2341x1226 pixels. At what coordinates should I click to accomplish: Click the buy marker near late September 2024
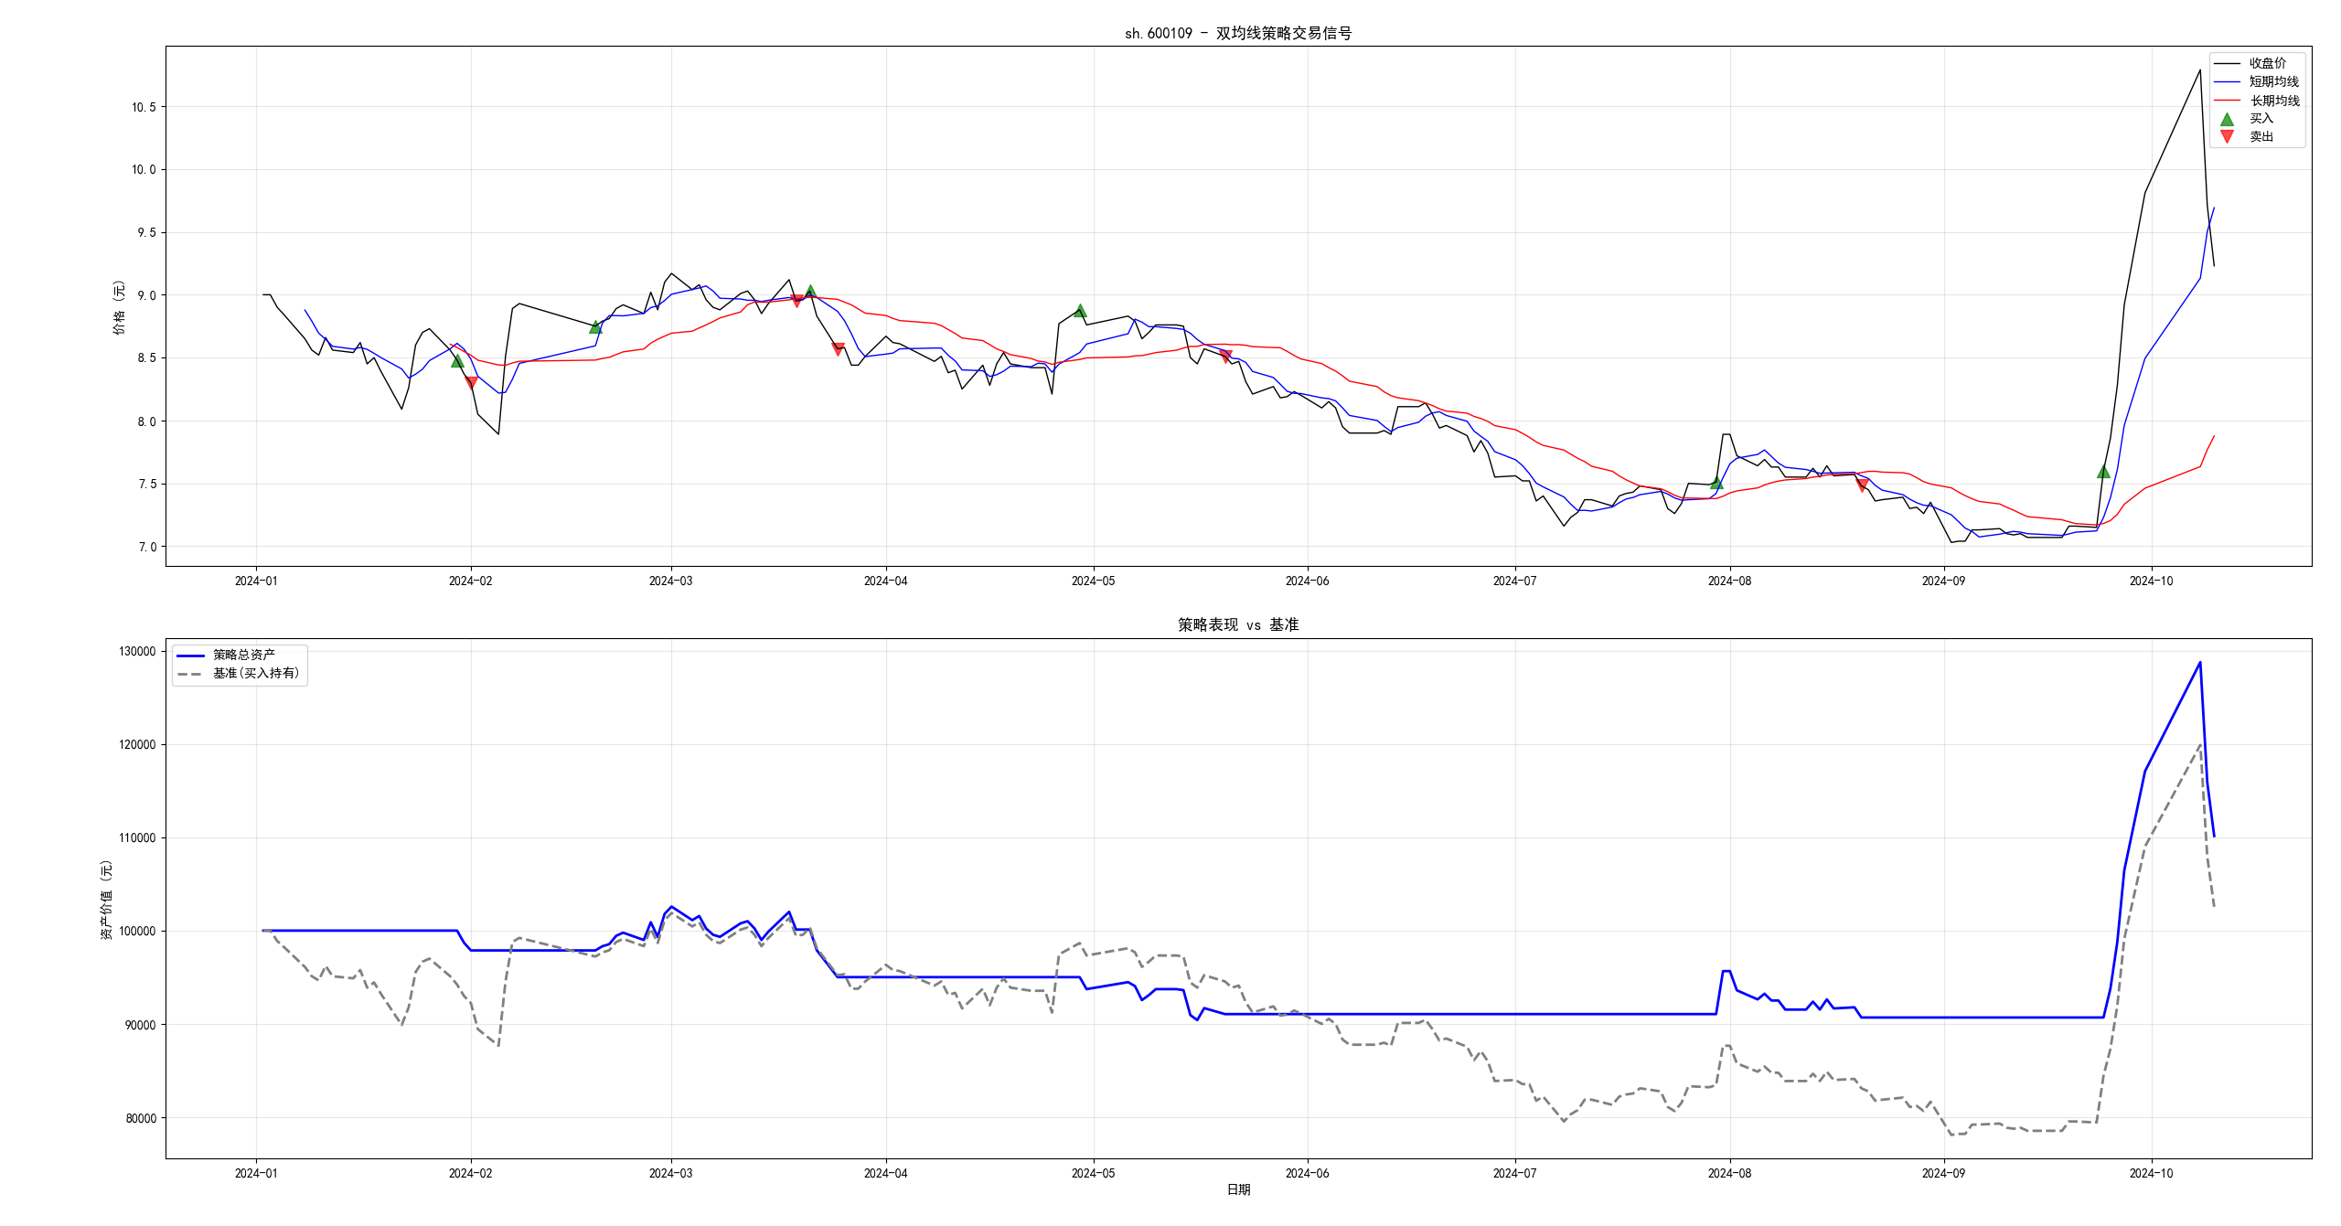pos(2103,472)
